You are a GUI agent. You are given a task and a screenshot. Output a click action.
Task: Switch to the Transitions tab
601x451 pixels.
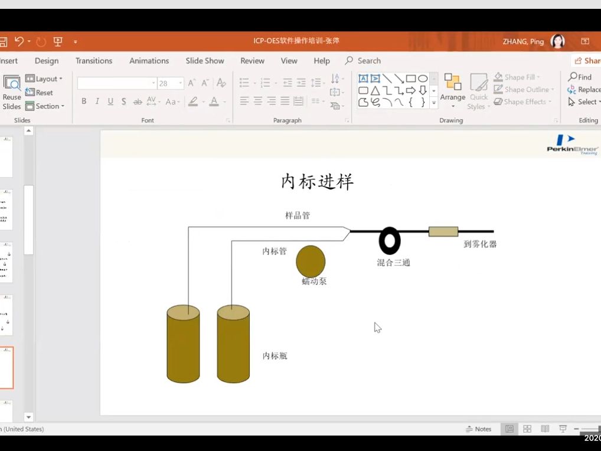tap(94, 61)
